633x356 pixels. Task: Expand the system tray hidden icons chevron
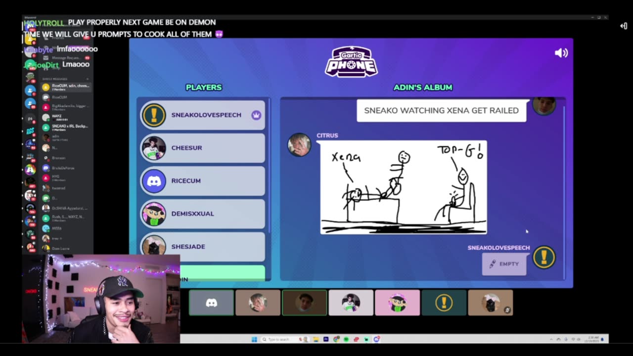click(551, 339)
